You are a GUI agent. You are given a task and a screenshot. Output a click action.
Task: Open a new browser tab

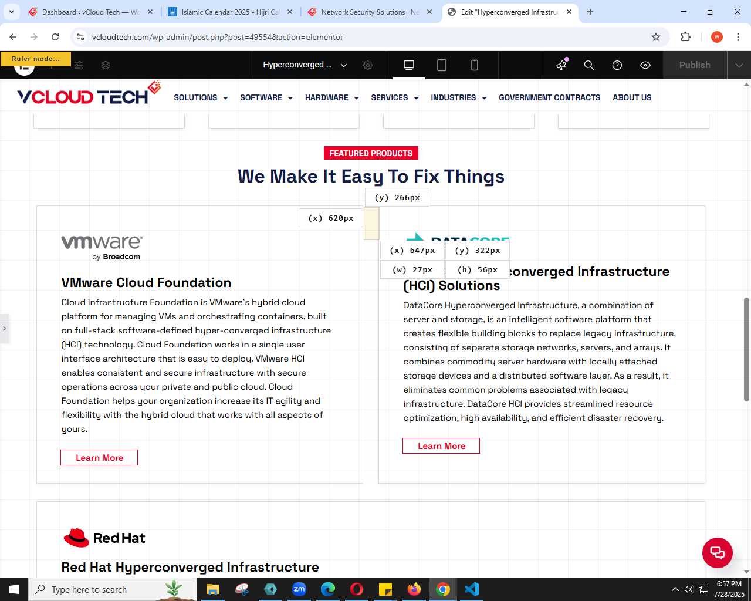[590, 12]
